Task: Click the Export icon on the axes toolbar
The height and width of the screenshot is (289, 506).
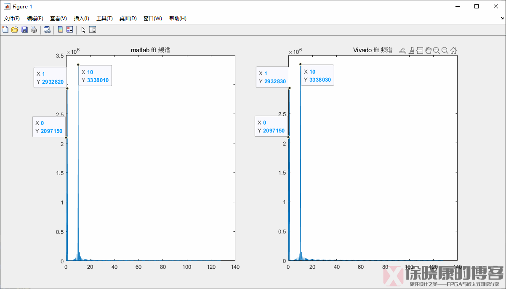Action: click(402, 50)
